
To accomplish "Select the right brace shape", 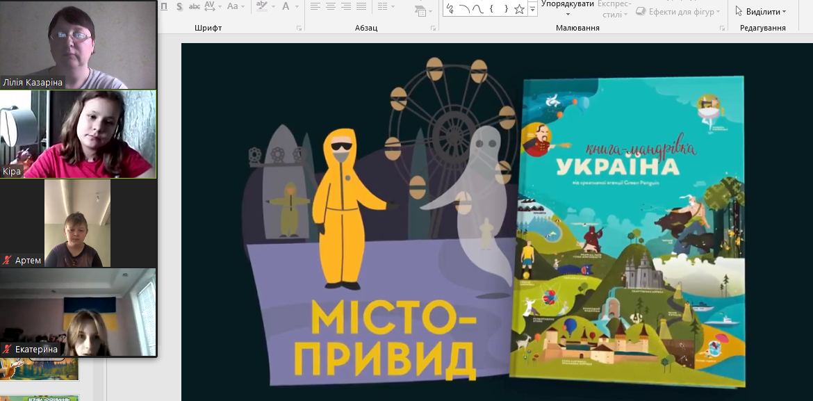I will [x=505, y=8].
